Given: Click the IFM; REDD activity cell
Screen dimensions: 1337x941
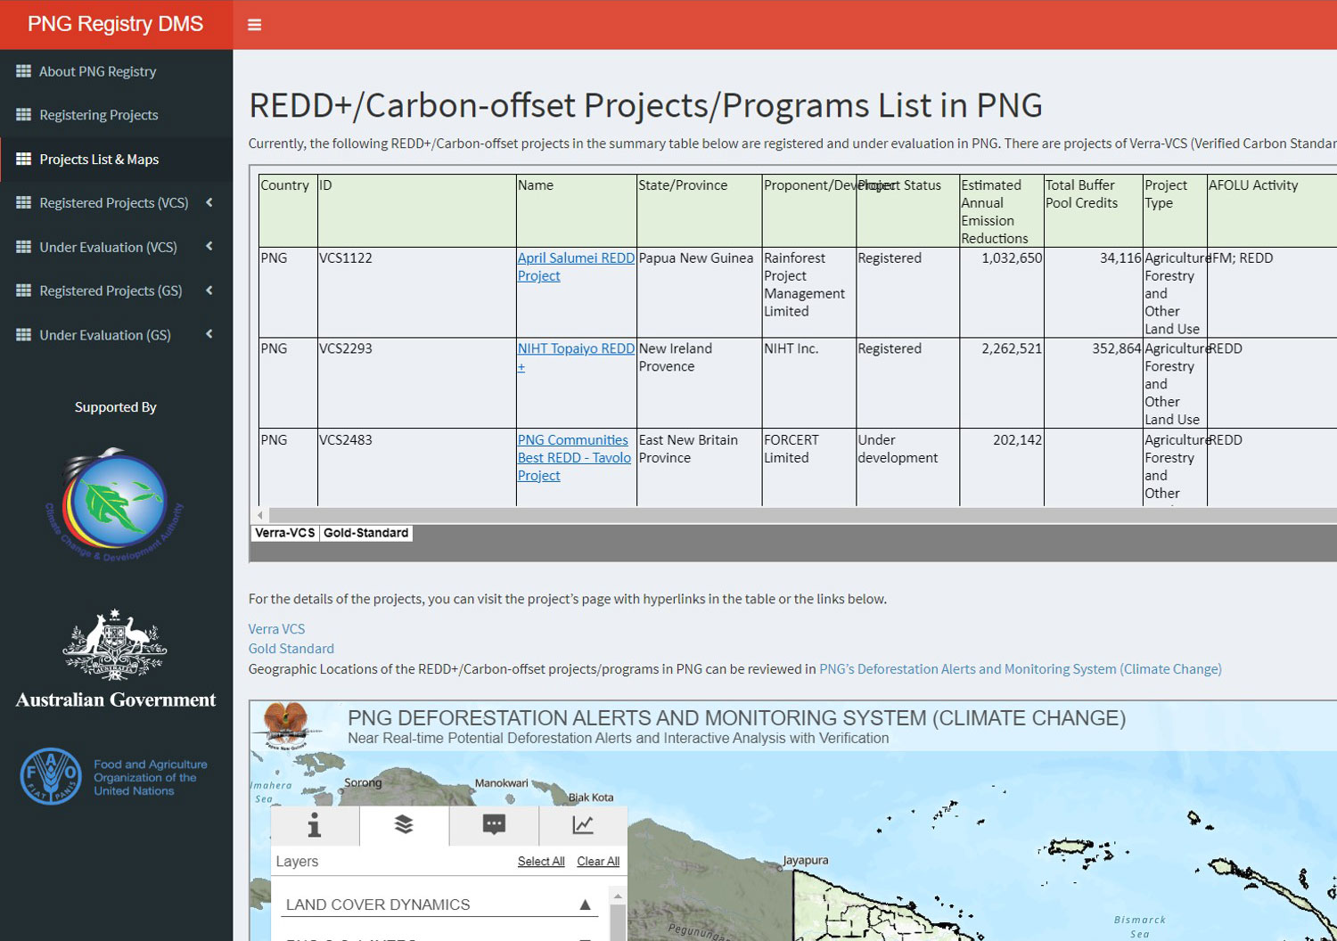Looking at the screenshot, I should [x=1272, y=292].
